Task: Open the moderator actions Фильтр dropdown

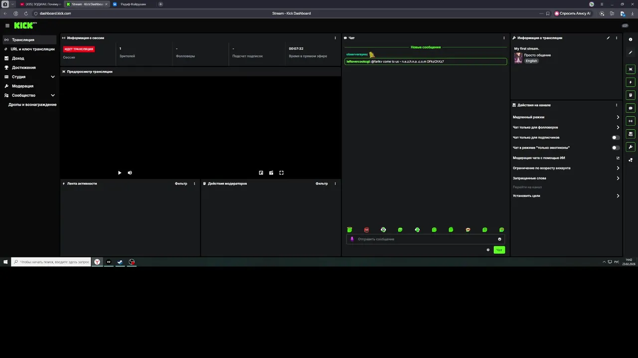Action: pyautogui.click(x=321, y=183)
